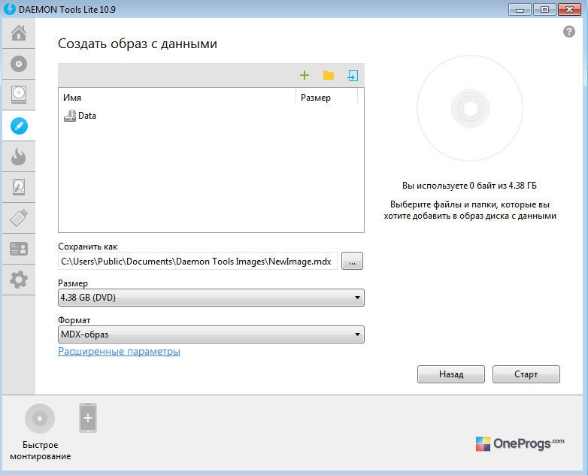This screenshot has width=588, height=475.
Task: Click the Quick Mount disc icon
Action: tap(40, 419)
